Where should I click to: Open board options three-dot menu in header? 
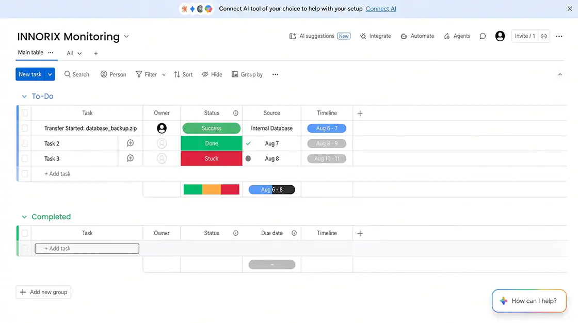pos(559,36)
